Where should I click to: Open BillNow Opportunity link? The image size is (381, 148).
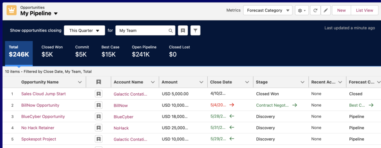click(40, 105)
